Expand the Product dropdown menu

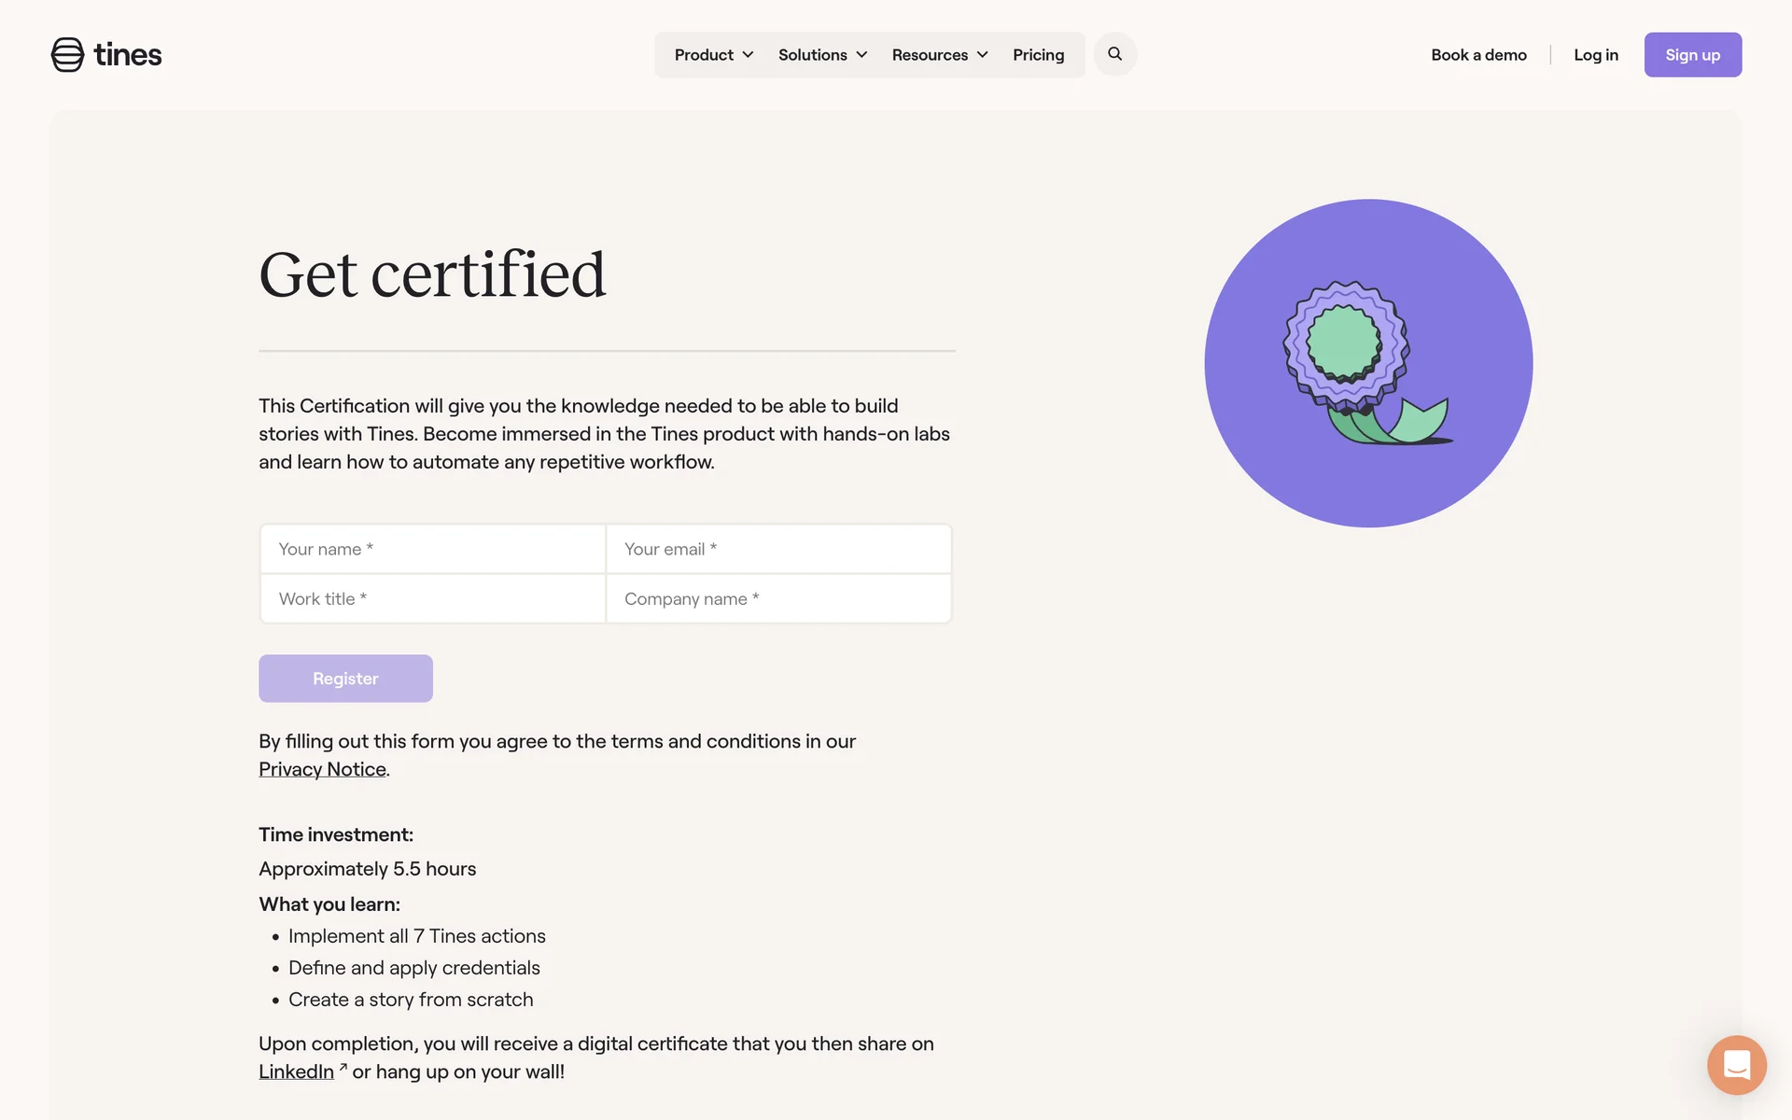pos(714,55)
